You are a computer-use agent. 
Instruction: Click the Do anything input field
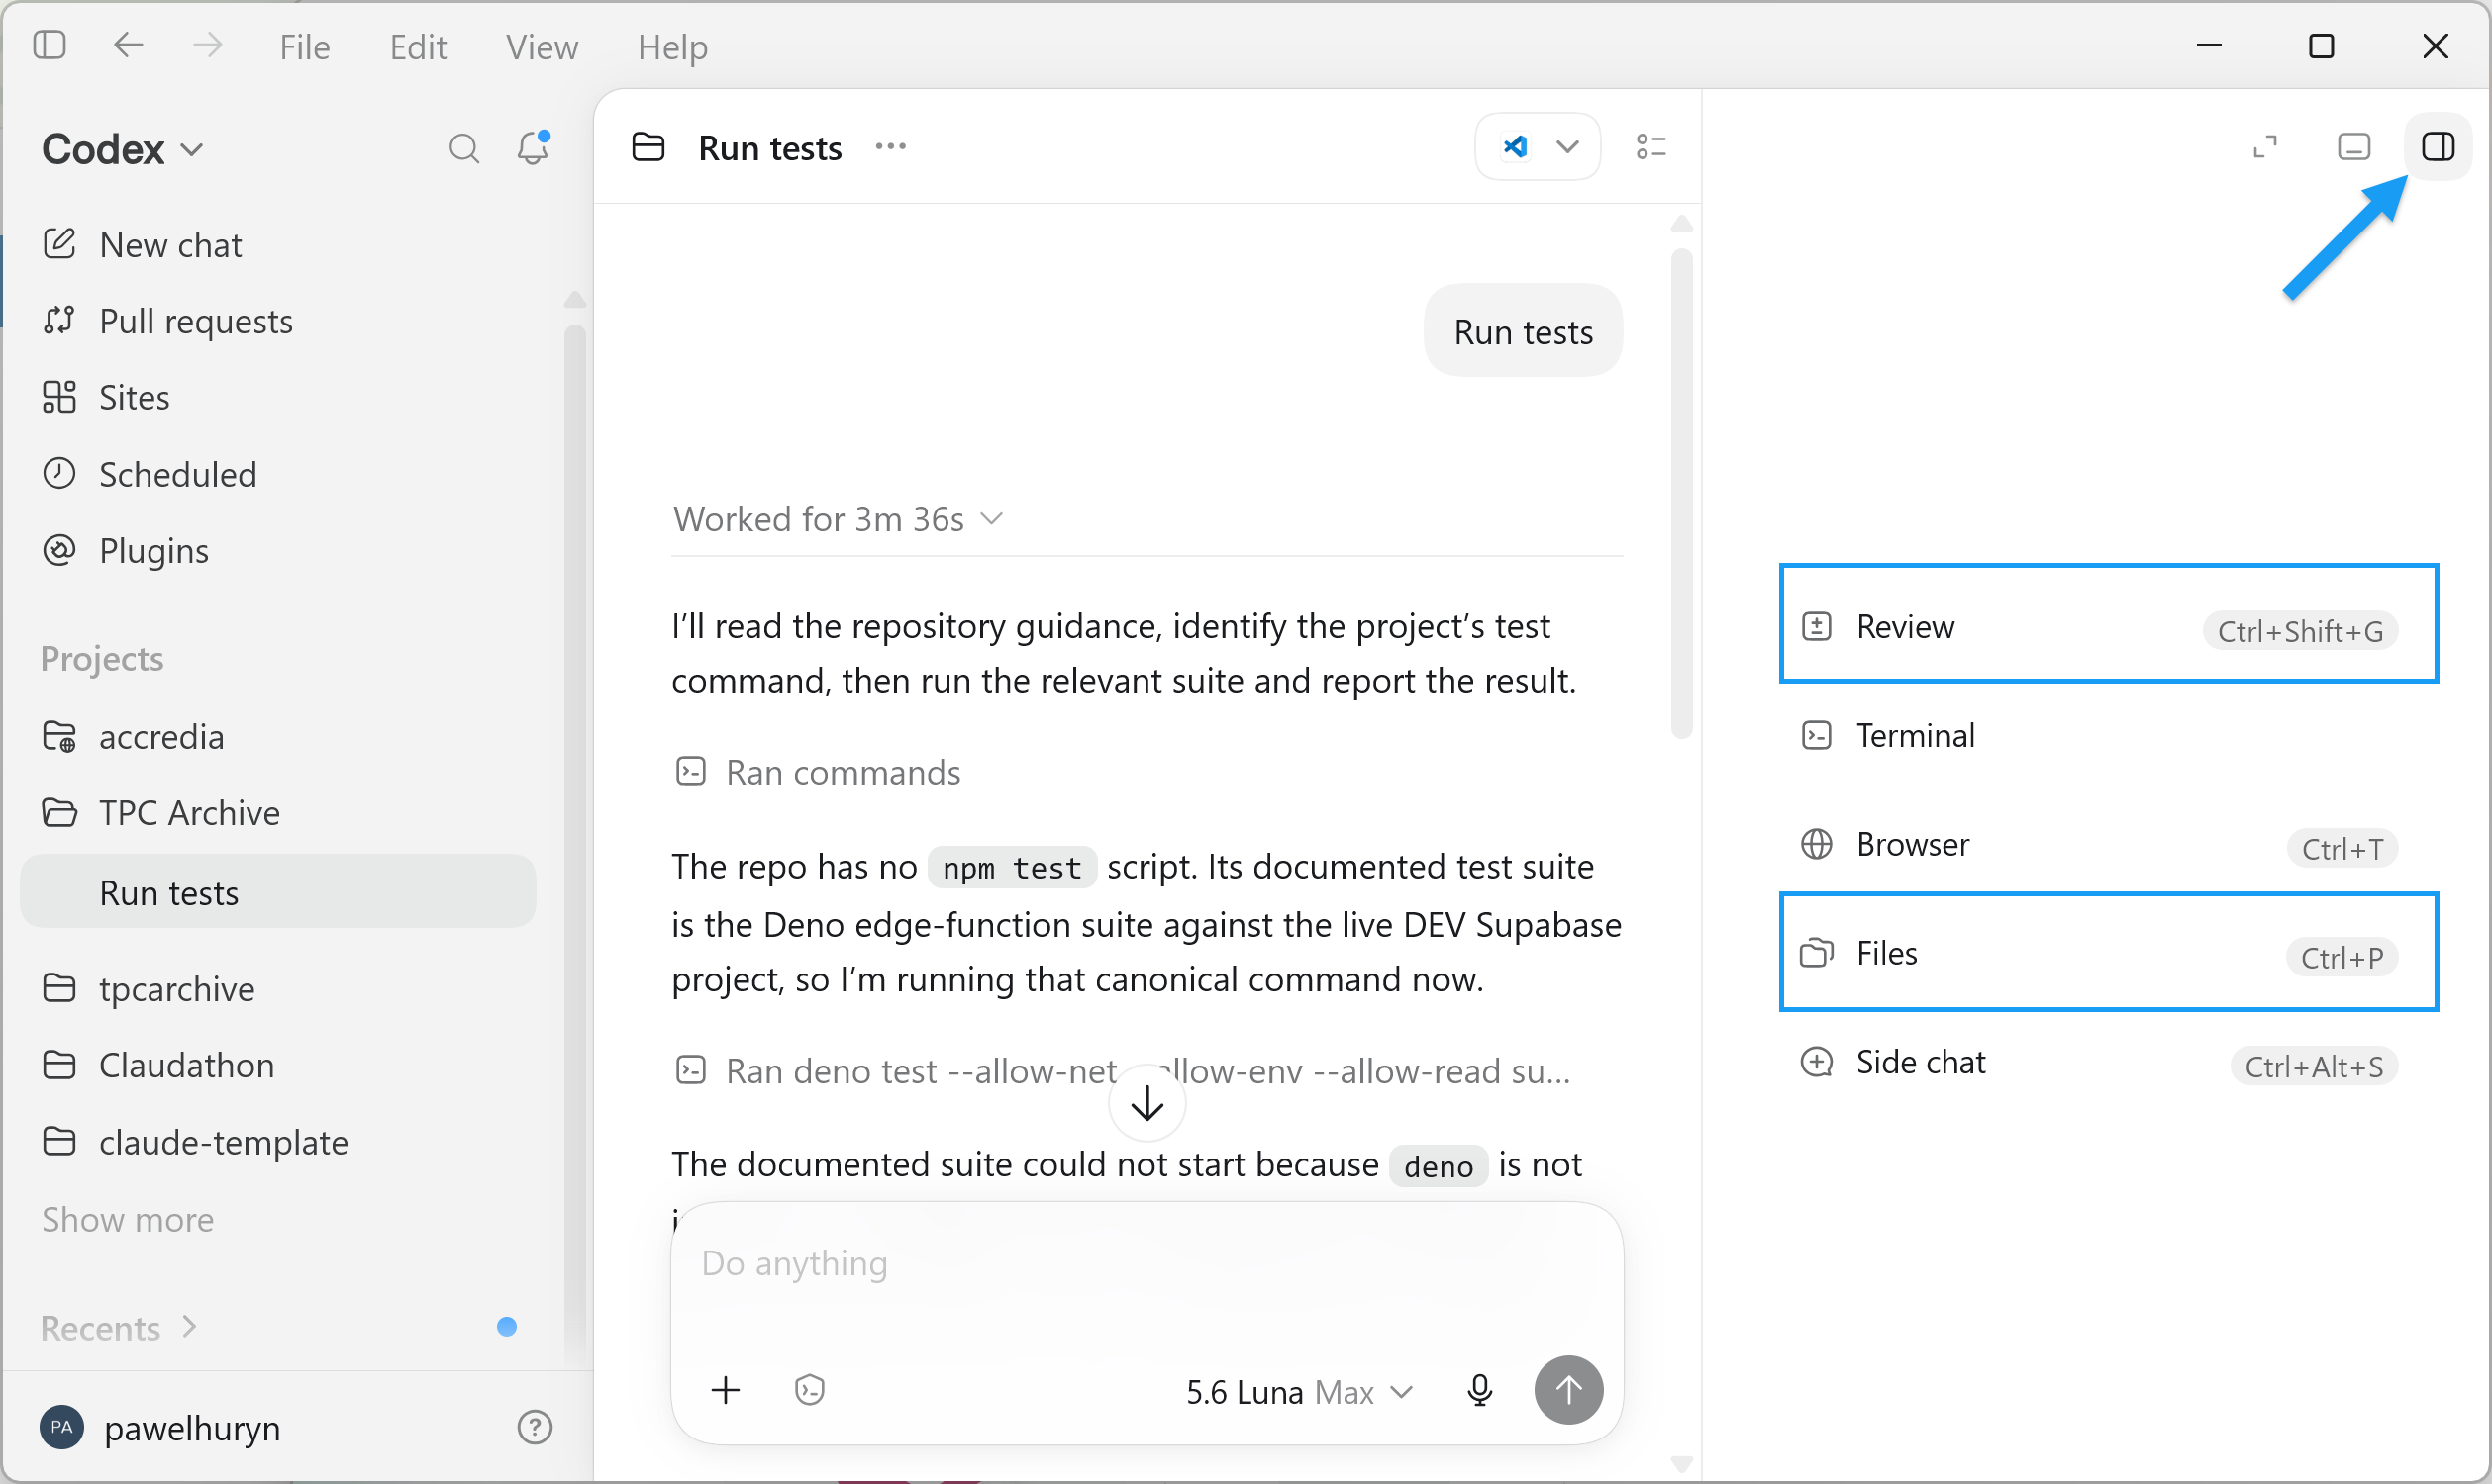pyautogui.click(x=1146, y=1265)
